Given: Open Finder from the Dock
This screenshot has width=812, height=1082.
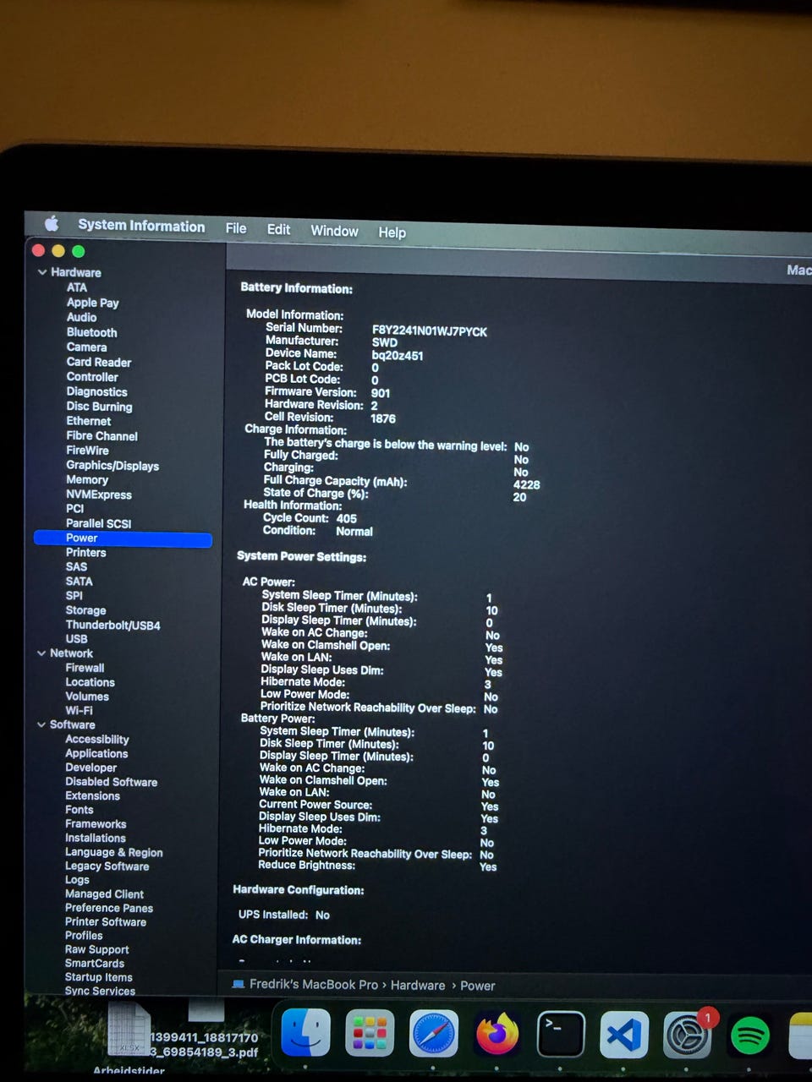Looking at the screenshot, I should pos(305,1032).
